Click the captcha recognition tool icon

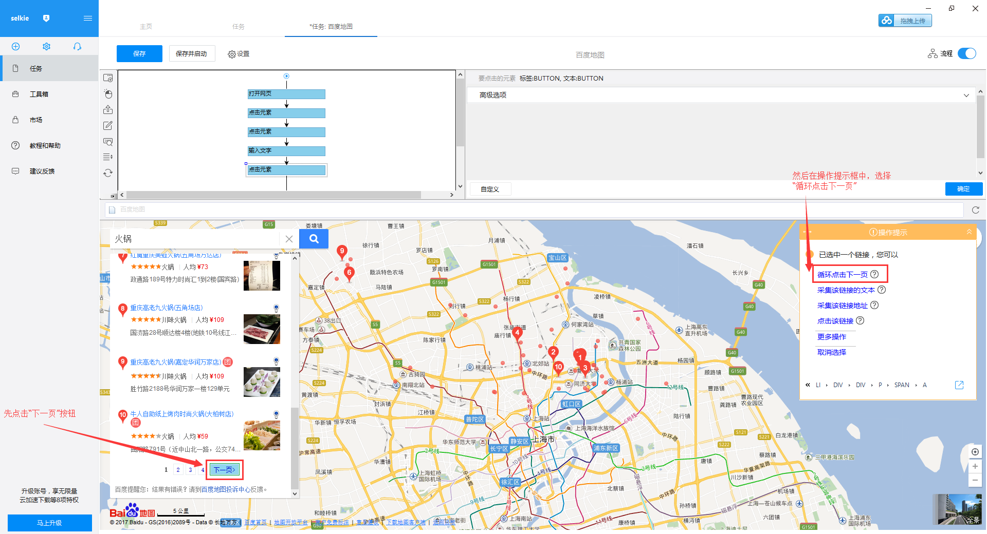tap(108, 141)
